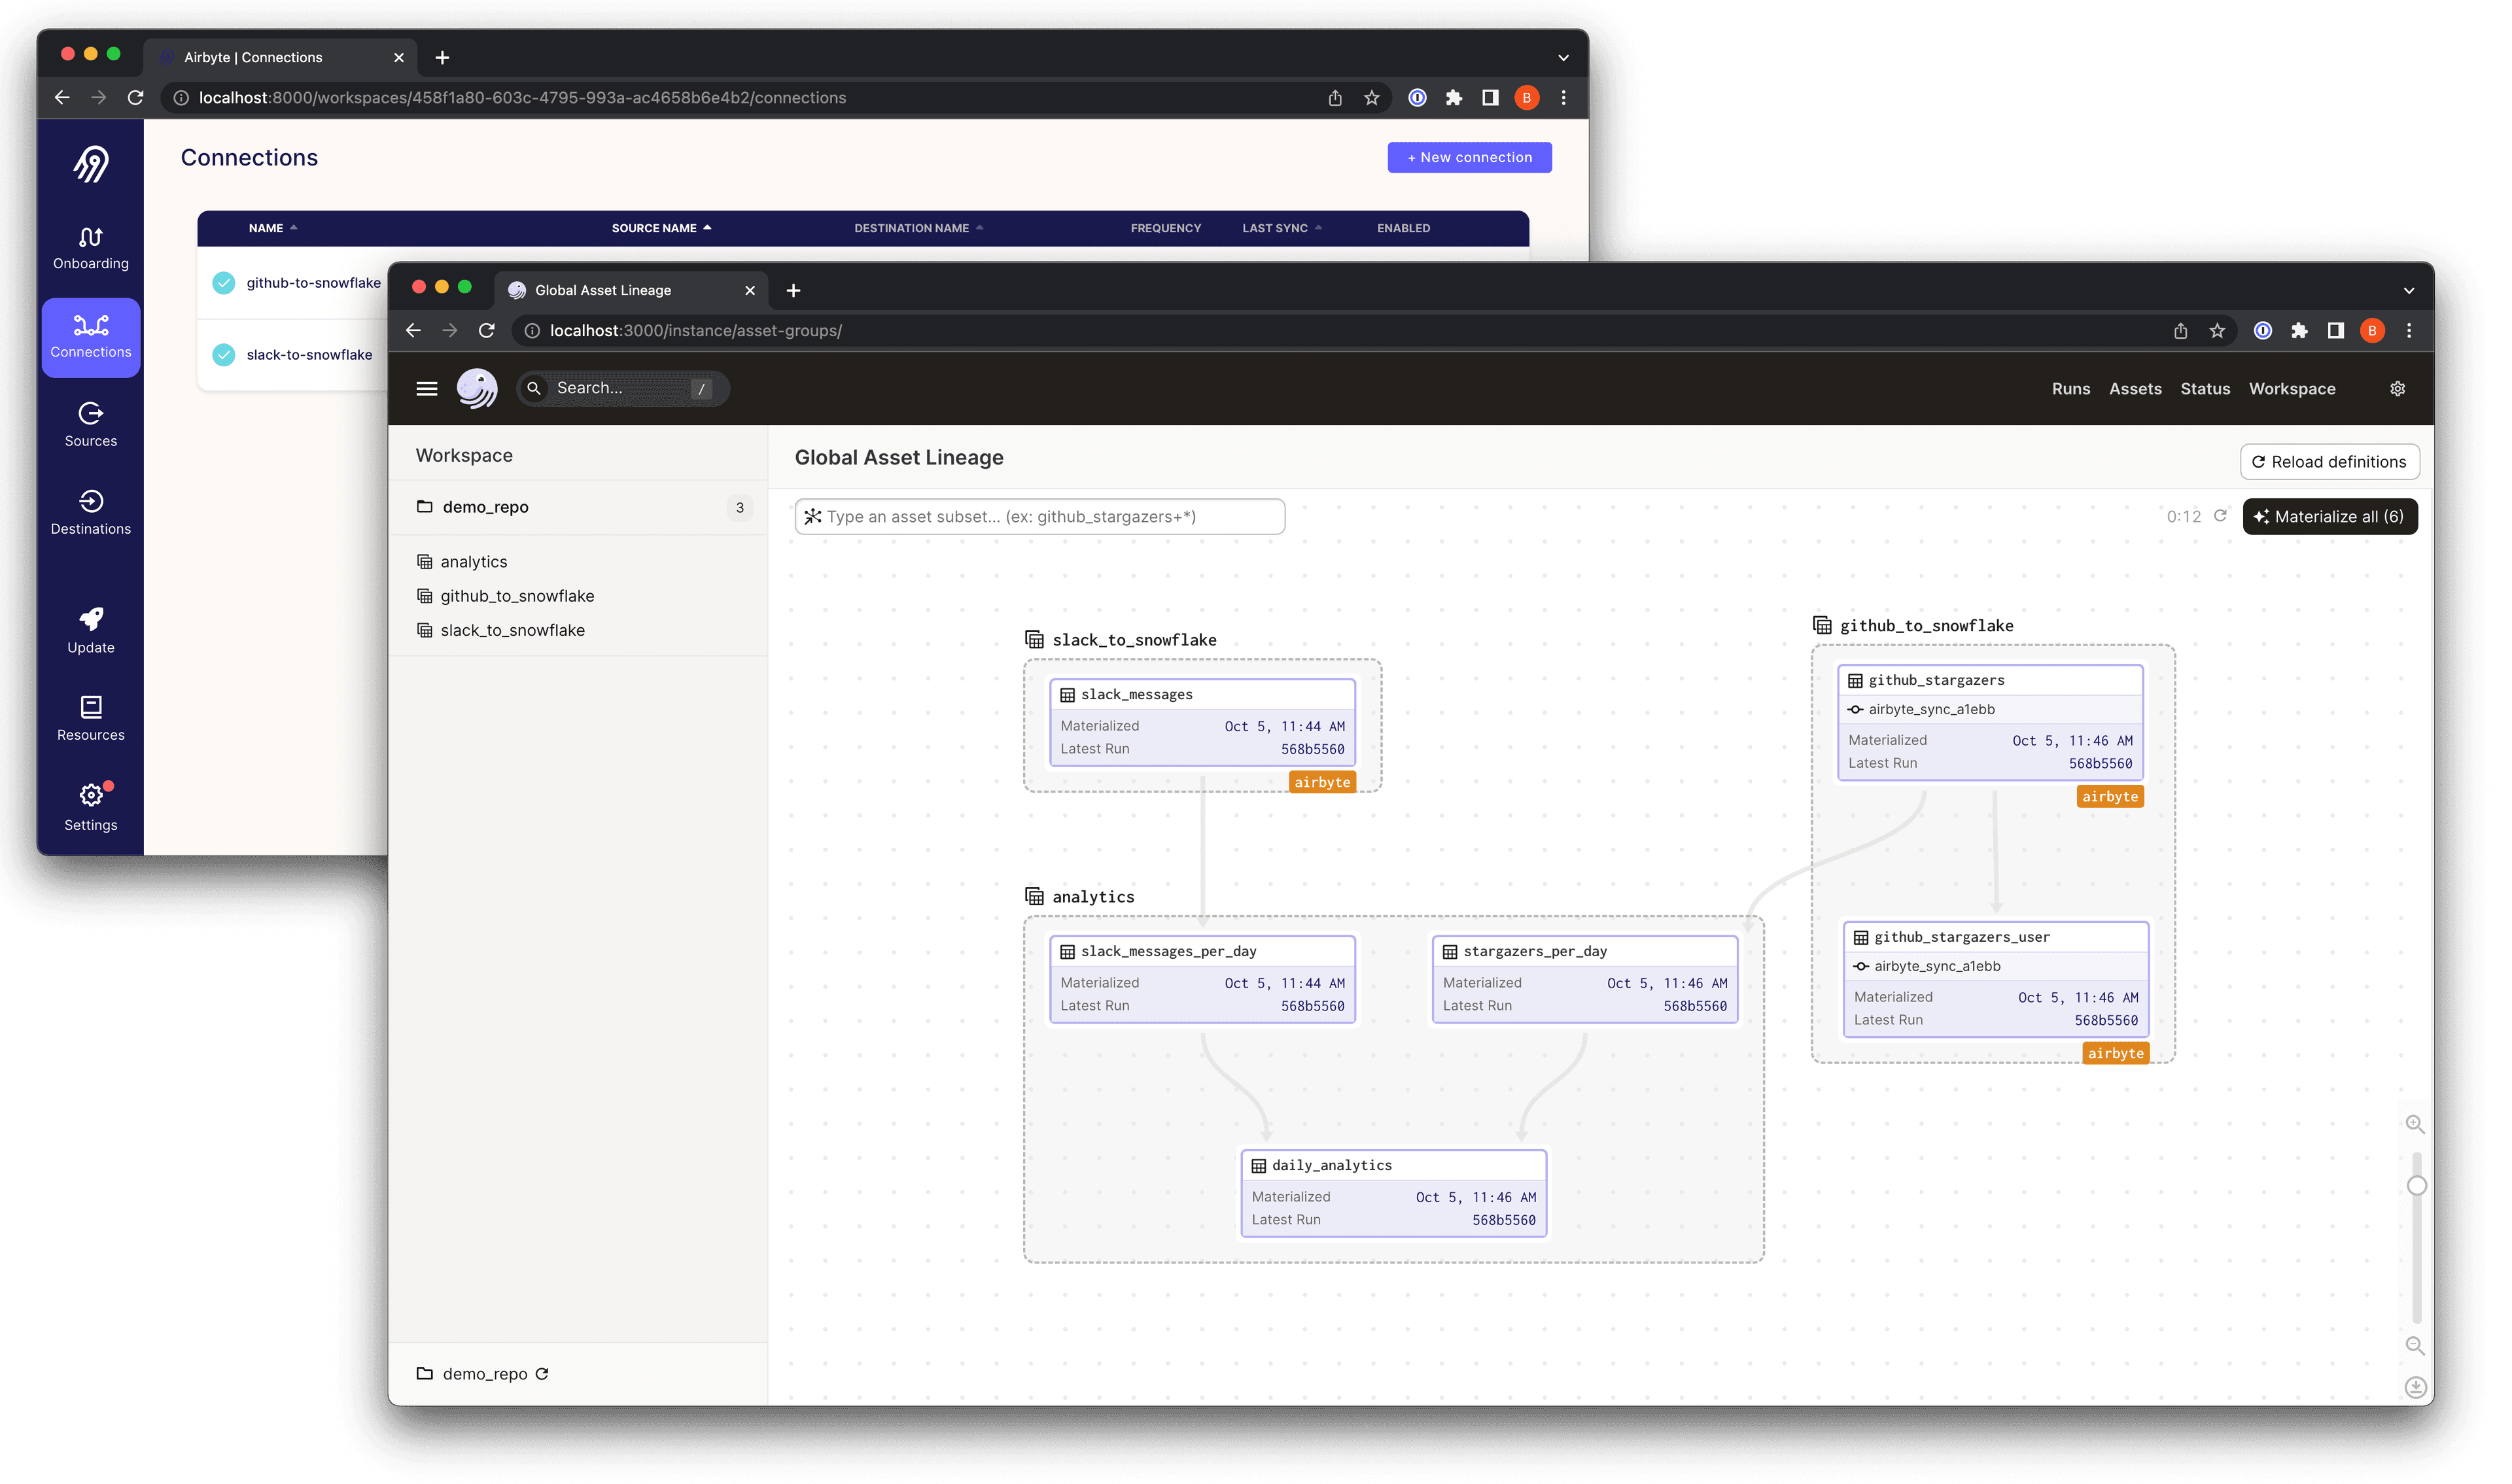Screen dimensions: 2512x1484
Task: Click the asset subset filter field
Action: 1039,516
